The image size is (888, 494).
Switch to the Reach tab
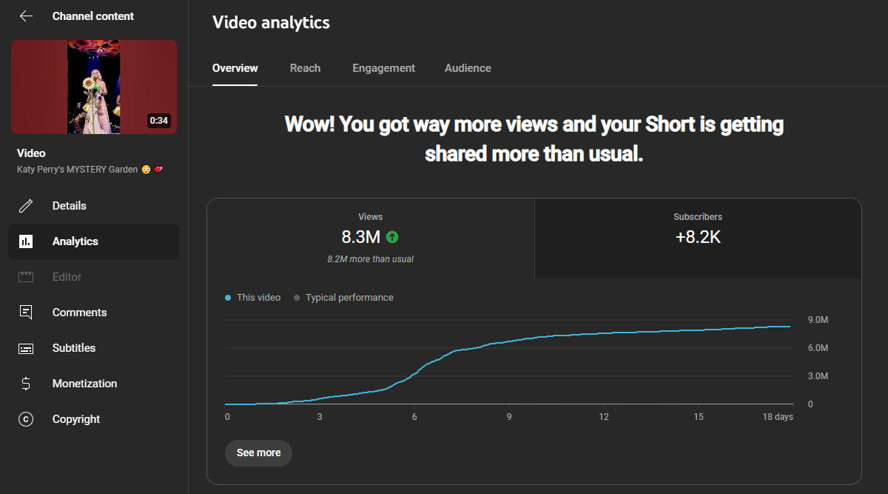pos(305,68)
